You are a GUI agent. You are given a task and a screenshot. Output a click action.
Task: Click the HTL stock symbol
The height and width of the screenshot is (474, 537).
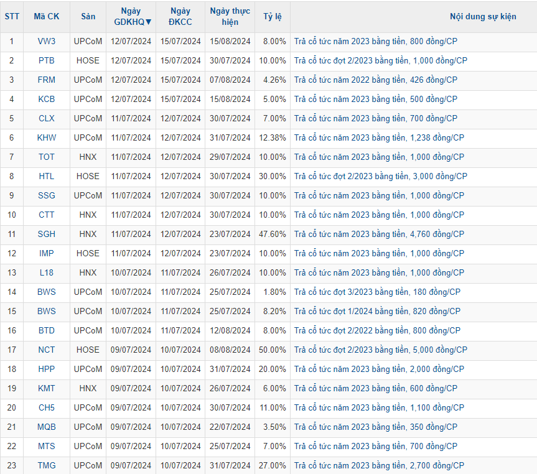tap(47, 176)
